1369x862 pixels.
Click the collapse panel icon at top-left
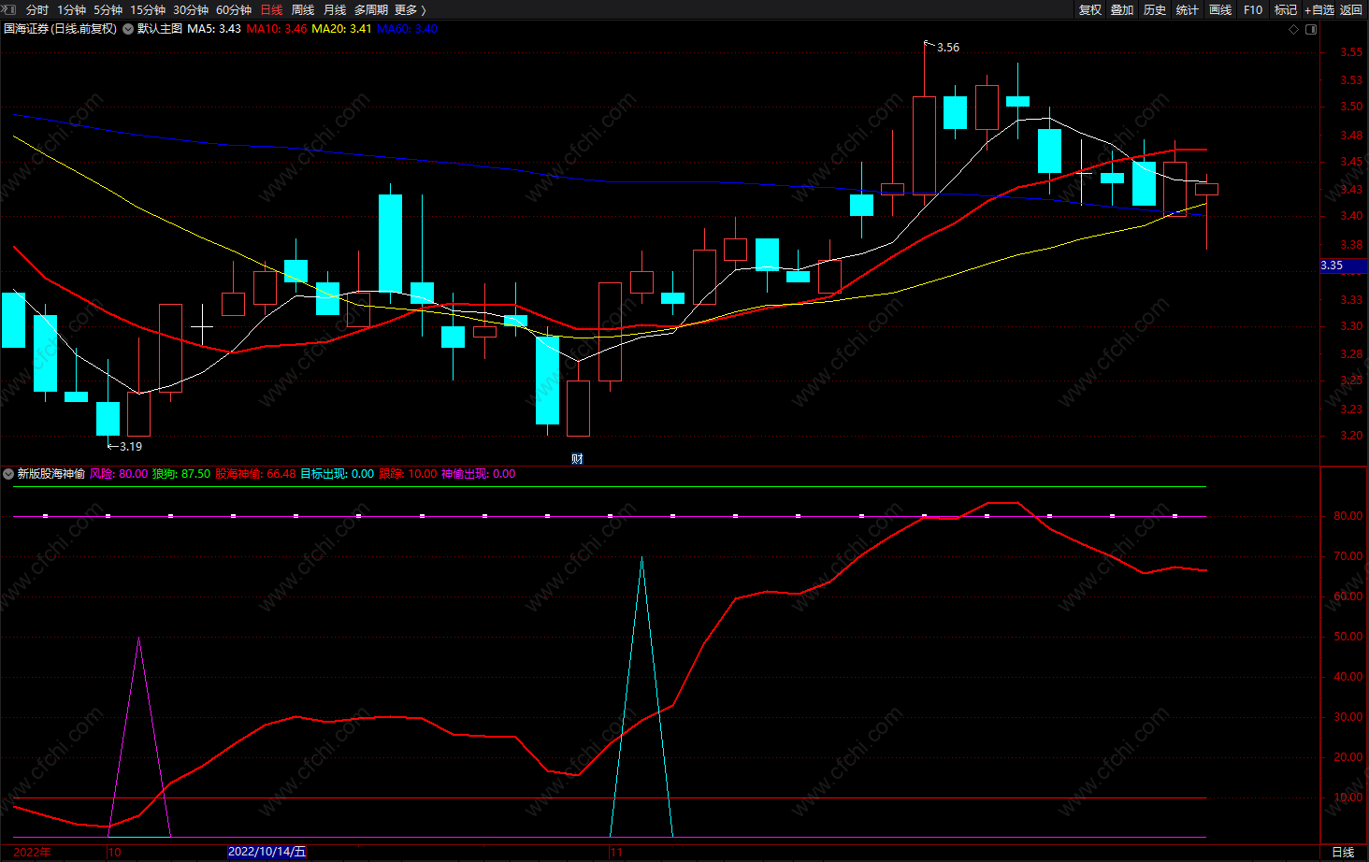pos(8,9)
